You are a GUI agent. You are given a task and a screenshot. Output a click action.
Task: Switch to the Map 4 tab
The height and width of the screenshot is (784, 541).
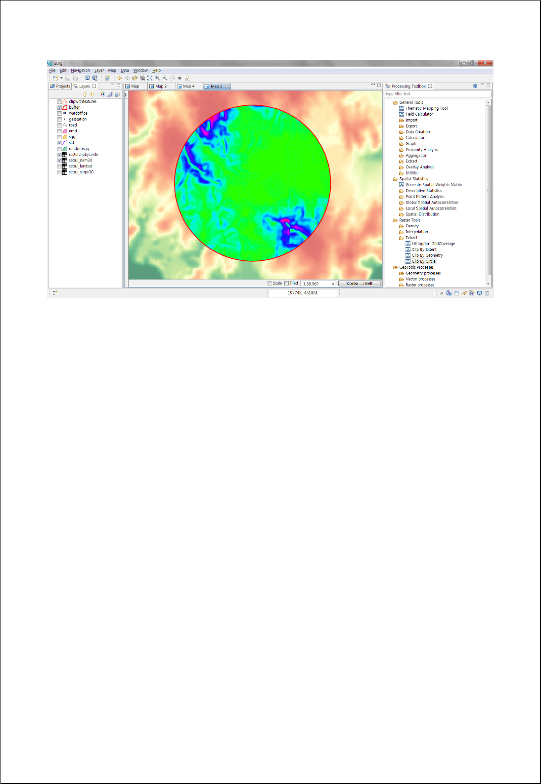[x=186, y=86]
